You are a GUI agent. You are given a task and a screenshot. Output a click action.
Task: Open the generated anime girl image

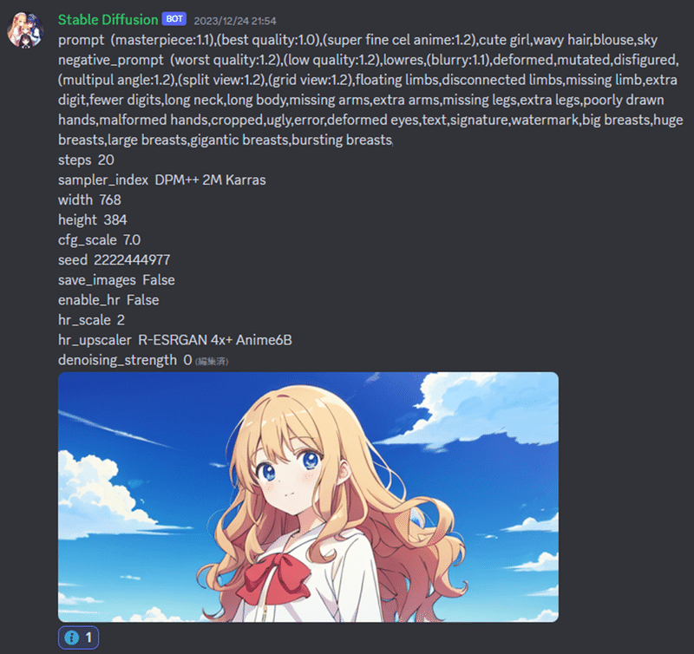coord(308,497)
